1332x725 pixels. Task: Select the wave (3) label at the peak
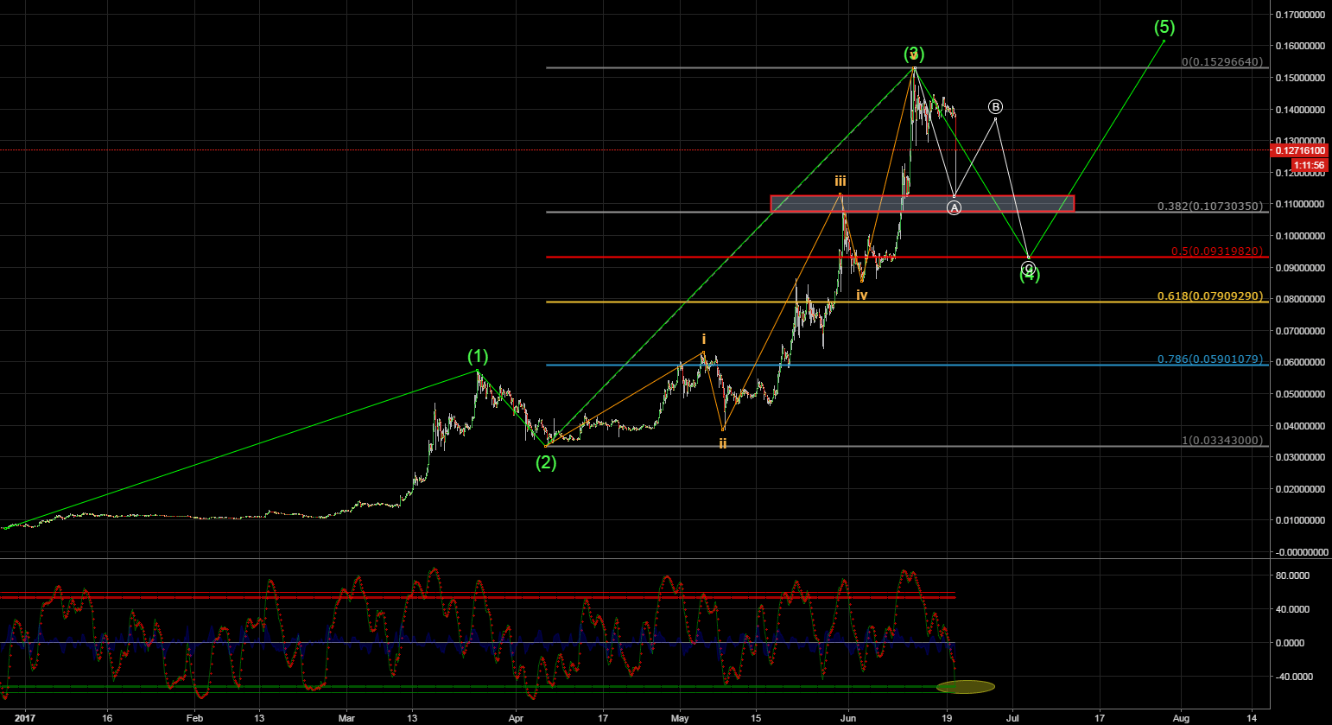pos(913,55)
